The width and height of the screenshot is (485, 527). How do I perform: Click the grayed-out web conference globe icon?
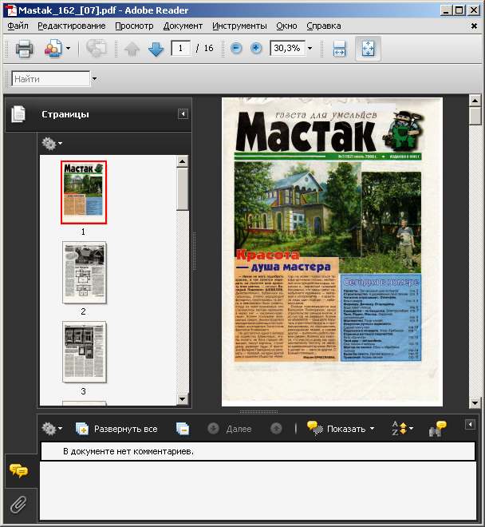pyautogui.click(x=97, y=49)
